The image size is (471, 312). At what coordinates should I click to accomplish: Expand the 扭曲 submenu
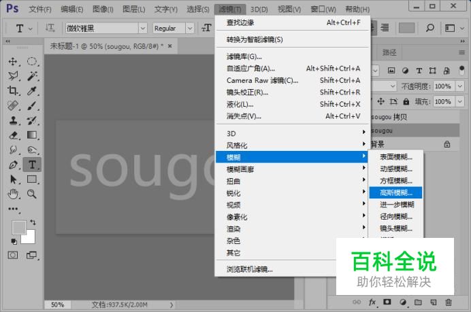[293, 181]
